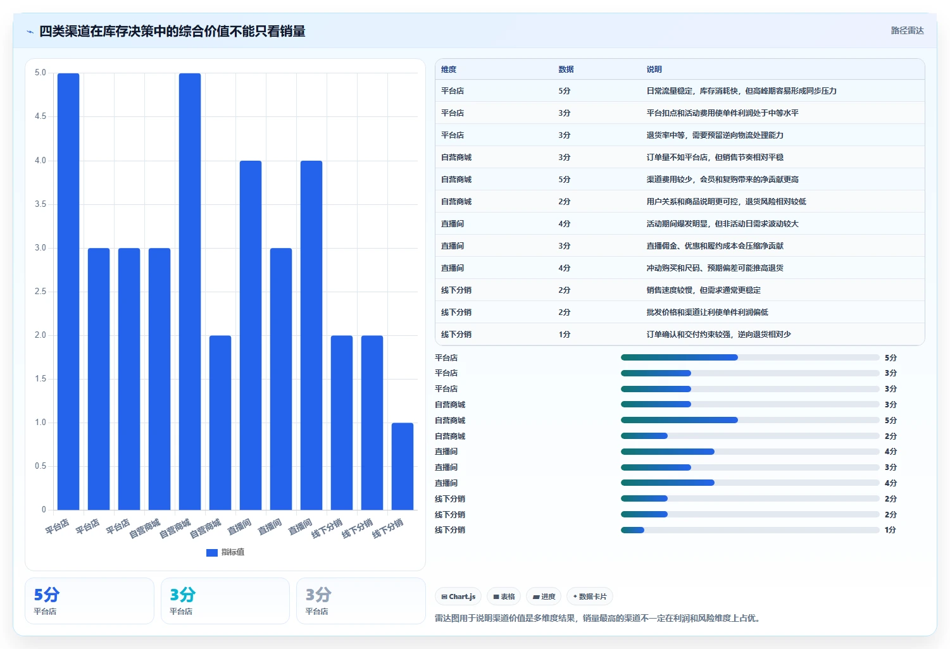Open the blue 5分 平台店 data card
The width and height of the screenshot is (950, 649).
(89, 601)
